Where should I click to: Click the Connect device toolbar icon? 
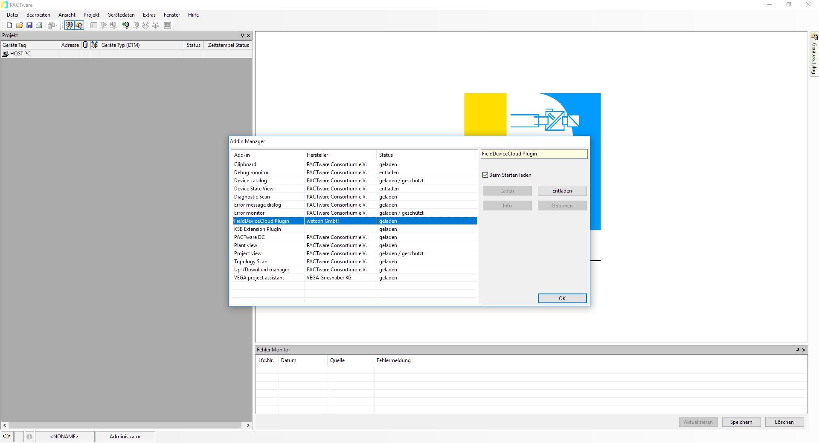pos(145,25)
